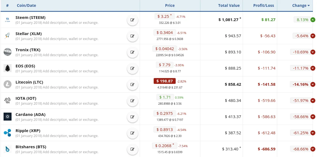Click the edit icon for IOTA row

pyautogui.click(x=132, y=101)
